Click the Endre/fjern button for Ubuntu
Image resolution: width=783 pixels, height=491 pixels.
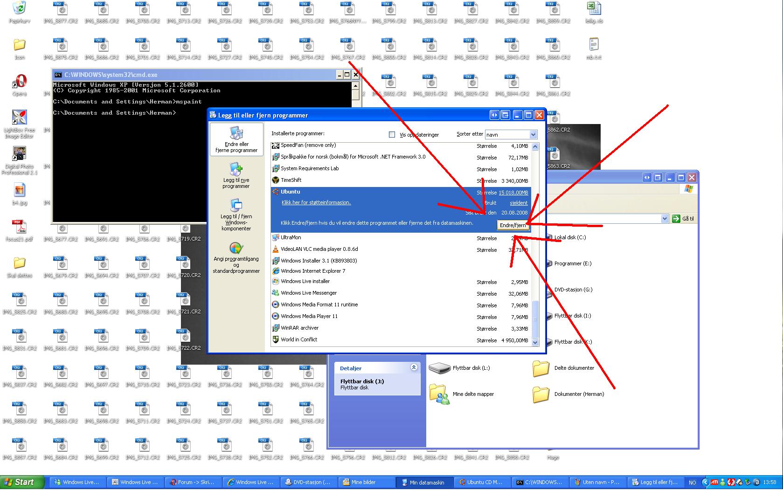[x=513, y=225]
